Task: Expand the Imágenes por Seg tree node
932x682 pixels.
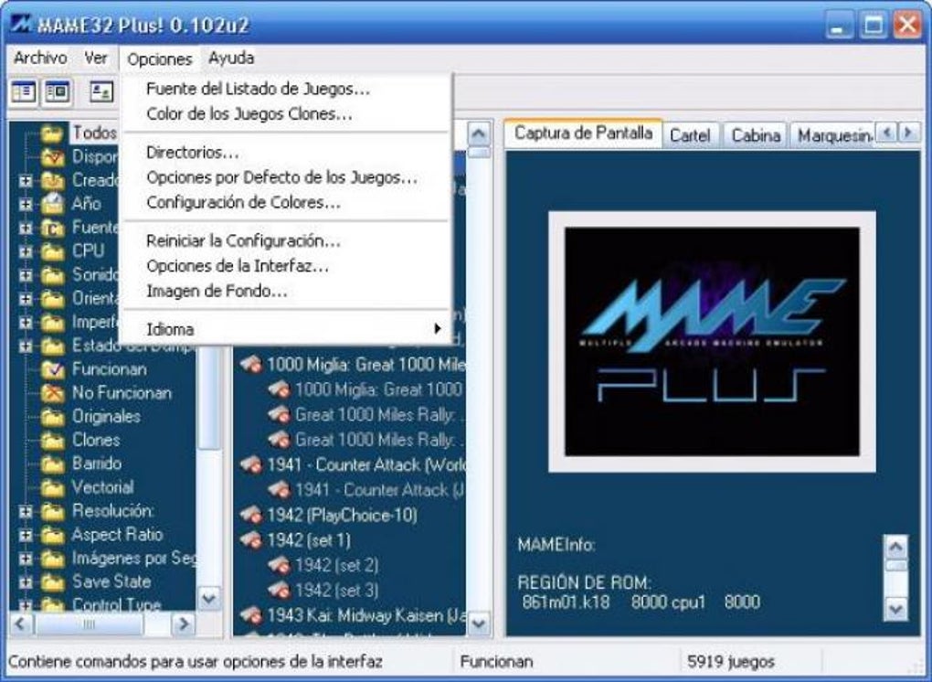Action: 26,559
